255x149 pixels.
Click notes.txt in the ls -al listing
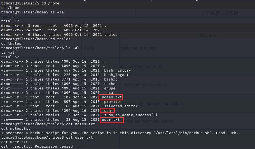(x=112, y=97)
